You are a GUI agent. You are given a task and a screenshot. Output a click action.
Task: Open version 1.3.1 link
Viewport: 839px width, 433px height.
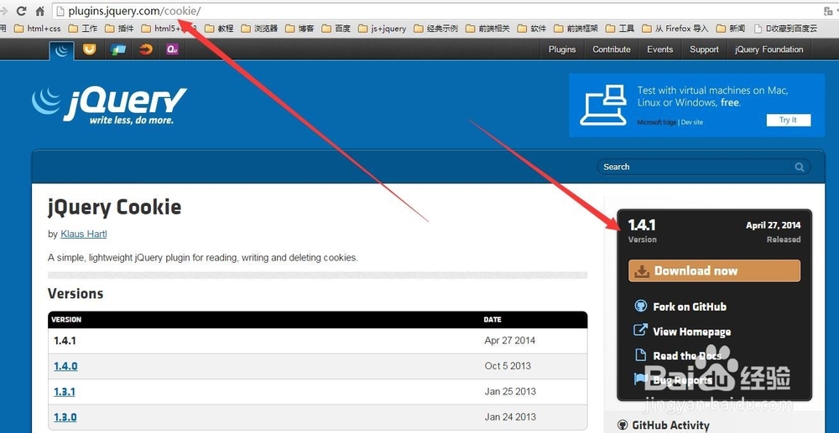pyautogui.click(x=65, y=392)
